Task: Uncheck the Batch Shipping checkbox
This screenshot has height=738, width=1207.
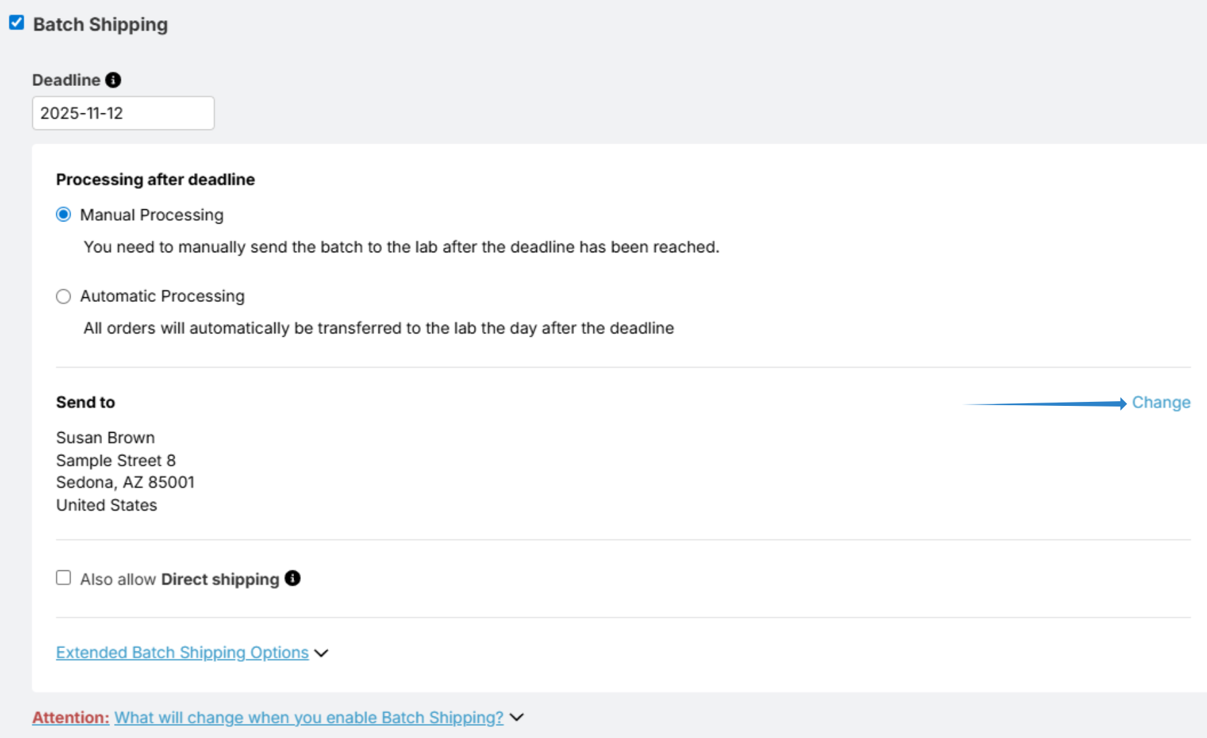Action: click(x=17, y=23)
